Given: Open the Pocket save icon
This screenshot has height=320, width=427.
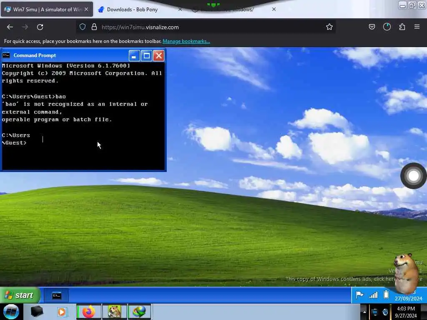Looking at the screenshot, I should pyautogui.click(x=372, y=27).
